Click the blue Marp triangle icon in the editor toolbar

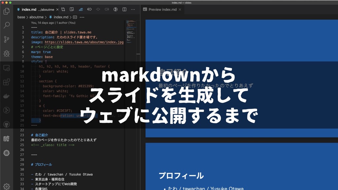[81, 10]
